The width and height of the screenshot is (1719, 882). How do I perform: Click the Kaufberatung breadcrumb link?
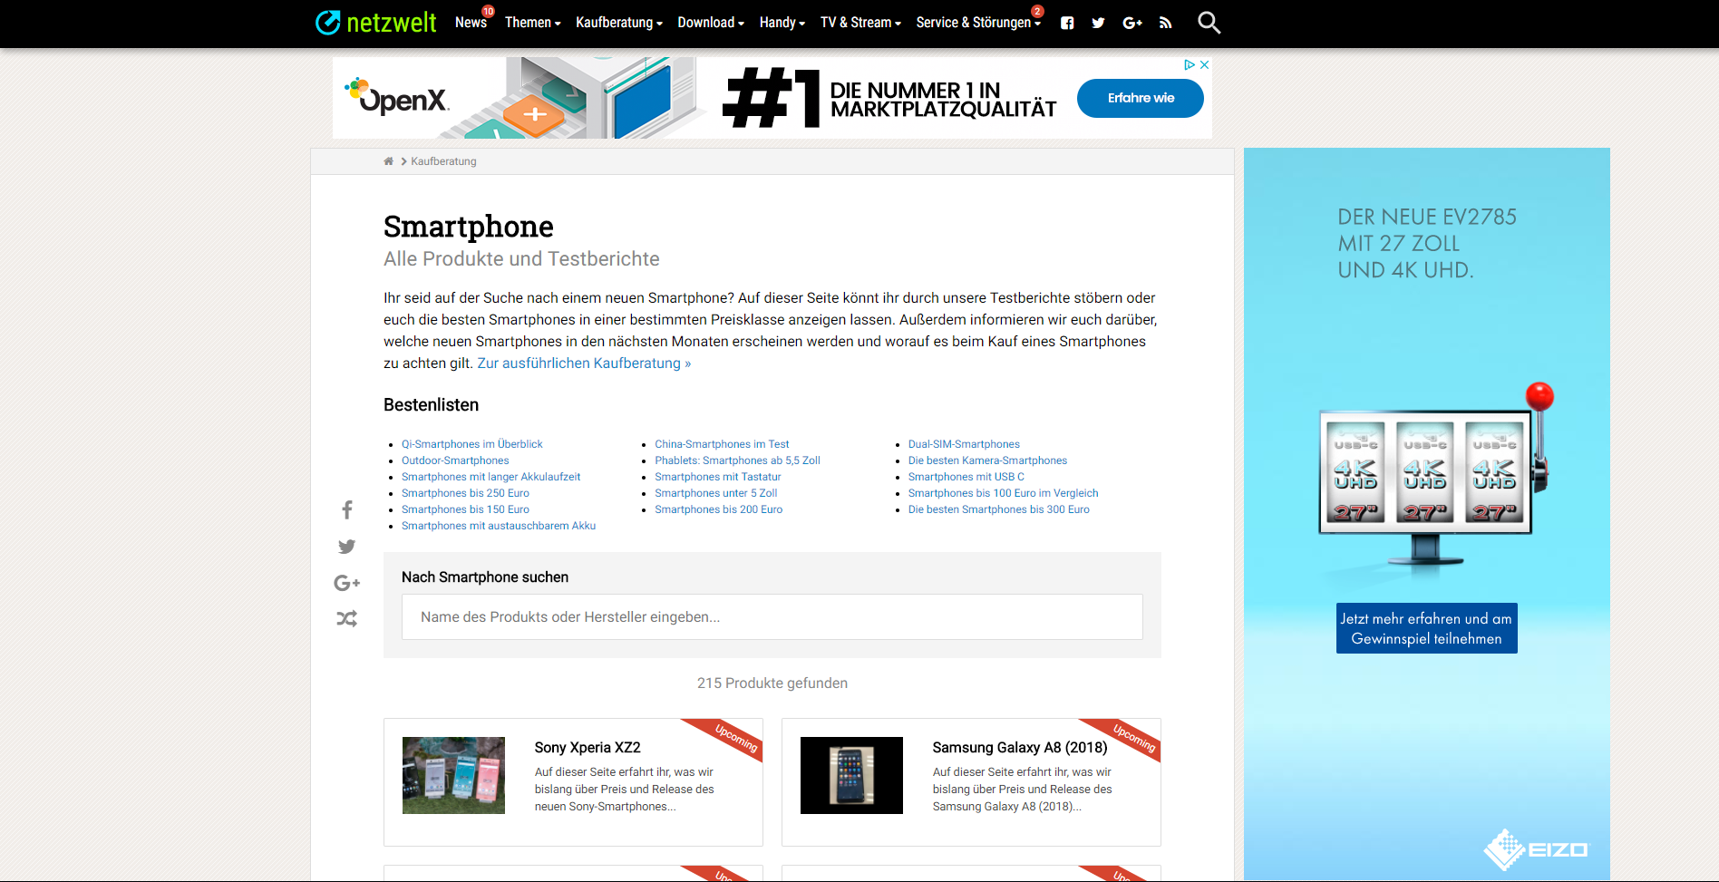(443, 161)
